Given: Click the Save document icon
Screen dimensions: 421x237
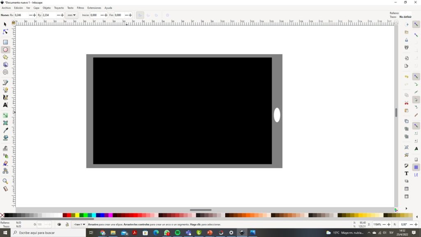Looking at the screenshot, I should coord(407,40).
